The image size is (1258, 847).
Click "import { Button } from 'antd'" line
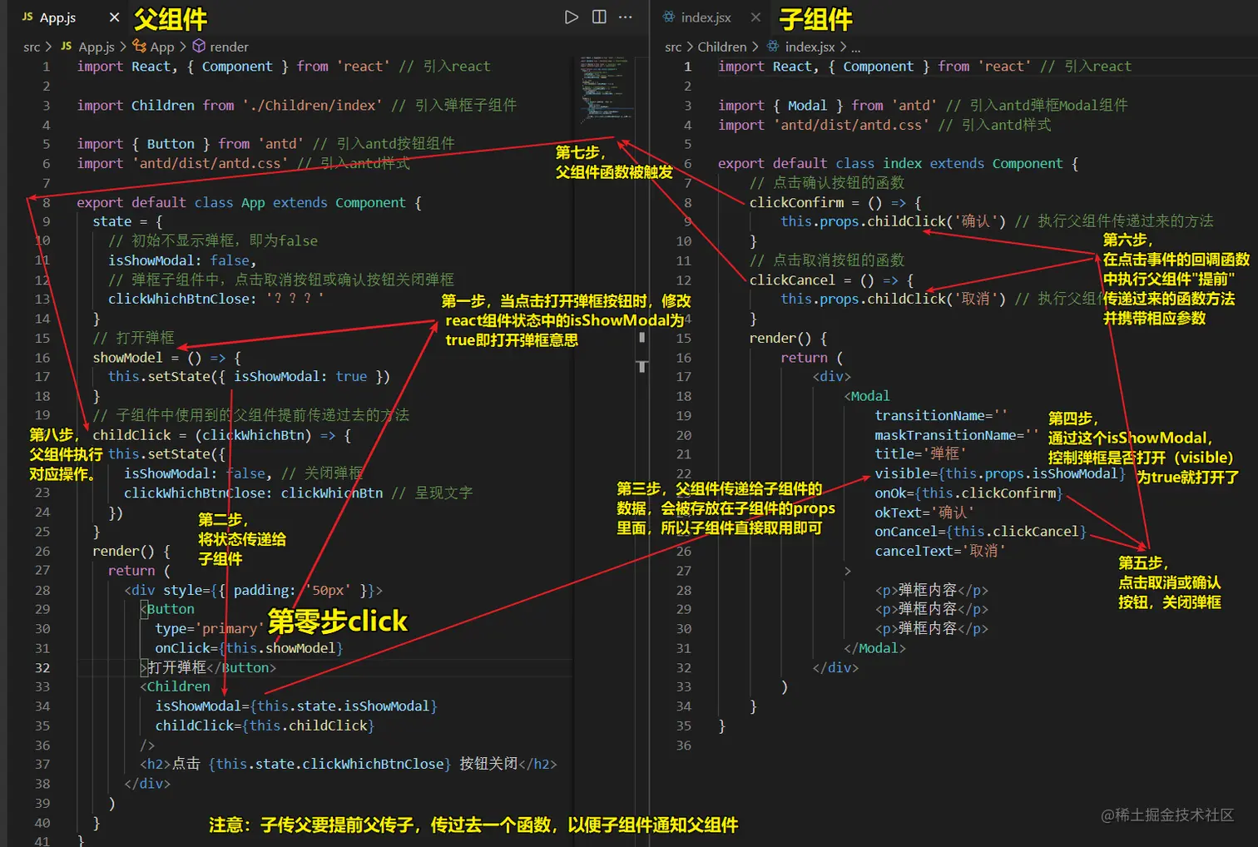click(190, 143)
